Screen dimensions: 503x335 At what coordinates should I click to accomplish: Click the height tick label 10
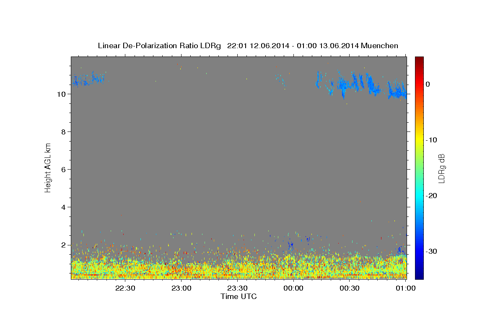[x=61, y=94]
